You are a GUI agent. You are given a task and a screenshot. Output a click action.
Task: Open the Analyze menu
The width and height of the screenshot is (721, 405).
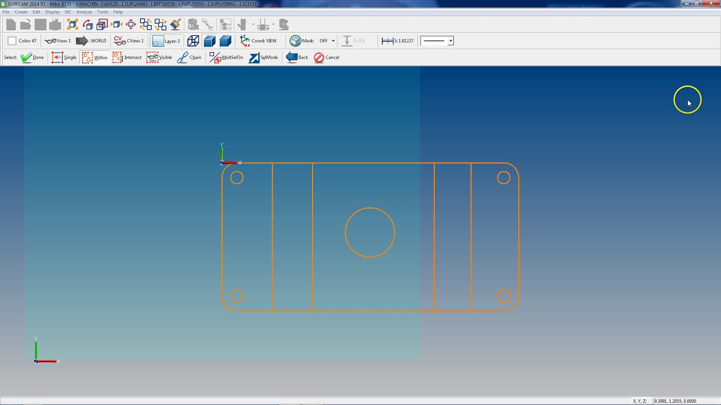(84, 12)
